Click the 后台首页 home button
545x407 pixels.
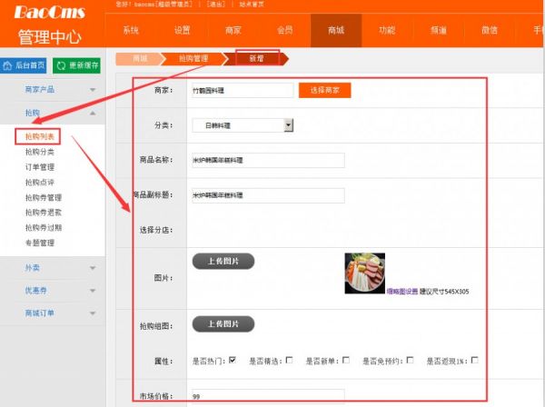pyautogui.click(x=25, y=65)
